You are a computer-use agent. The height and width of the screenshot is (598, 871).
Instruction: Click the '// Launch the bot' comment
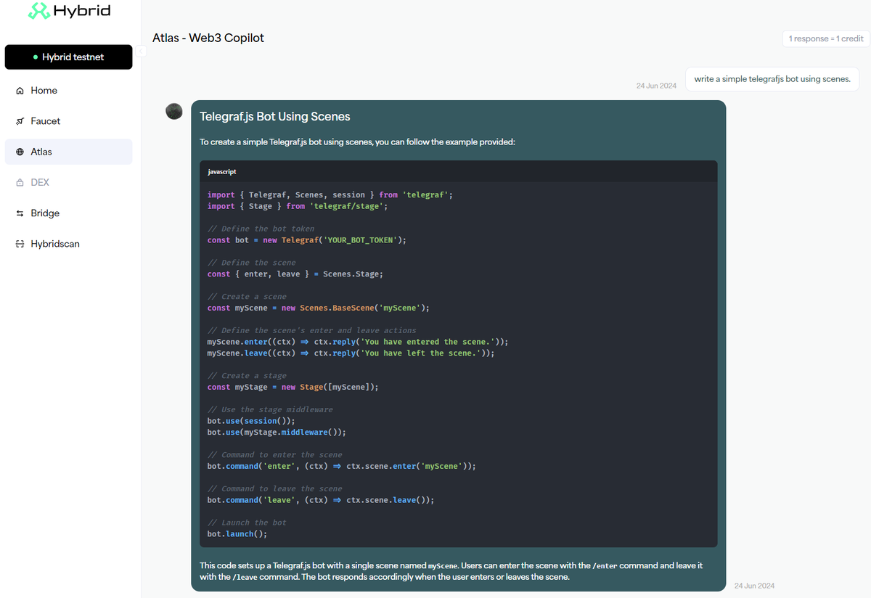247,523
